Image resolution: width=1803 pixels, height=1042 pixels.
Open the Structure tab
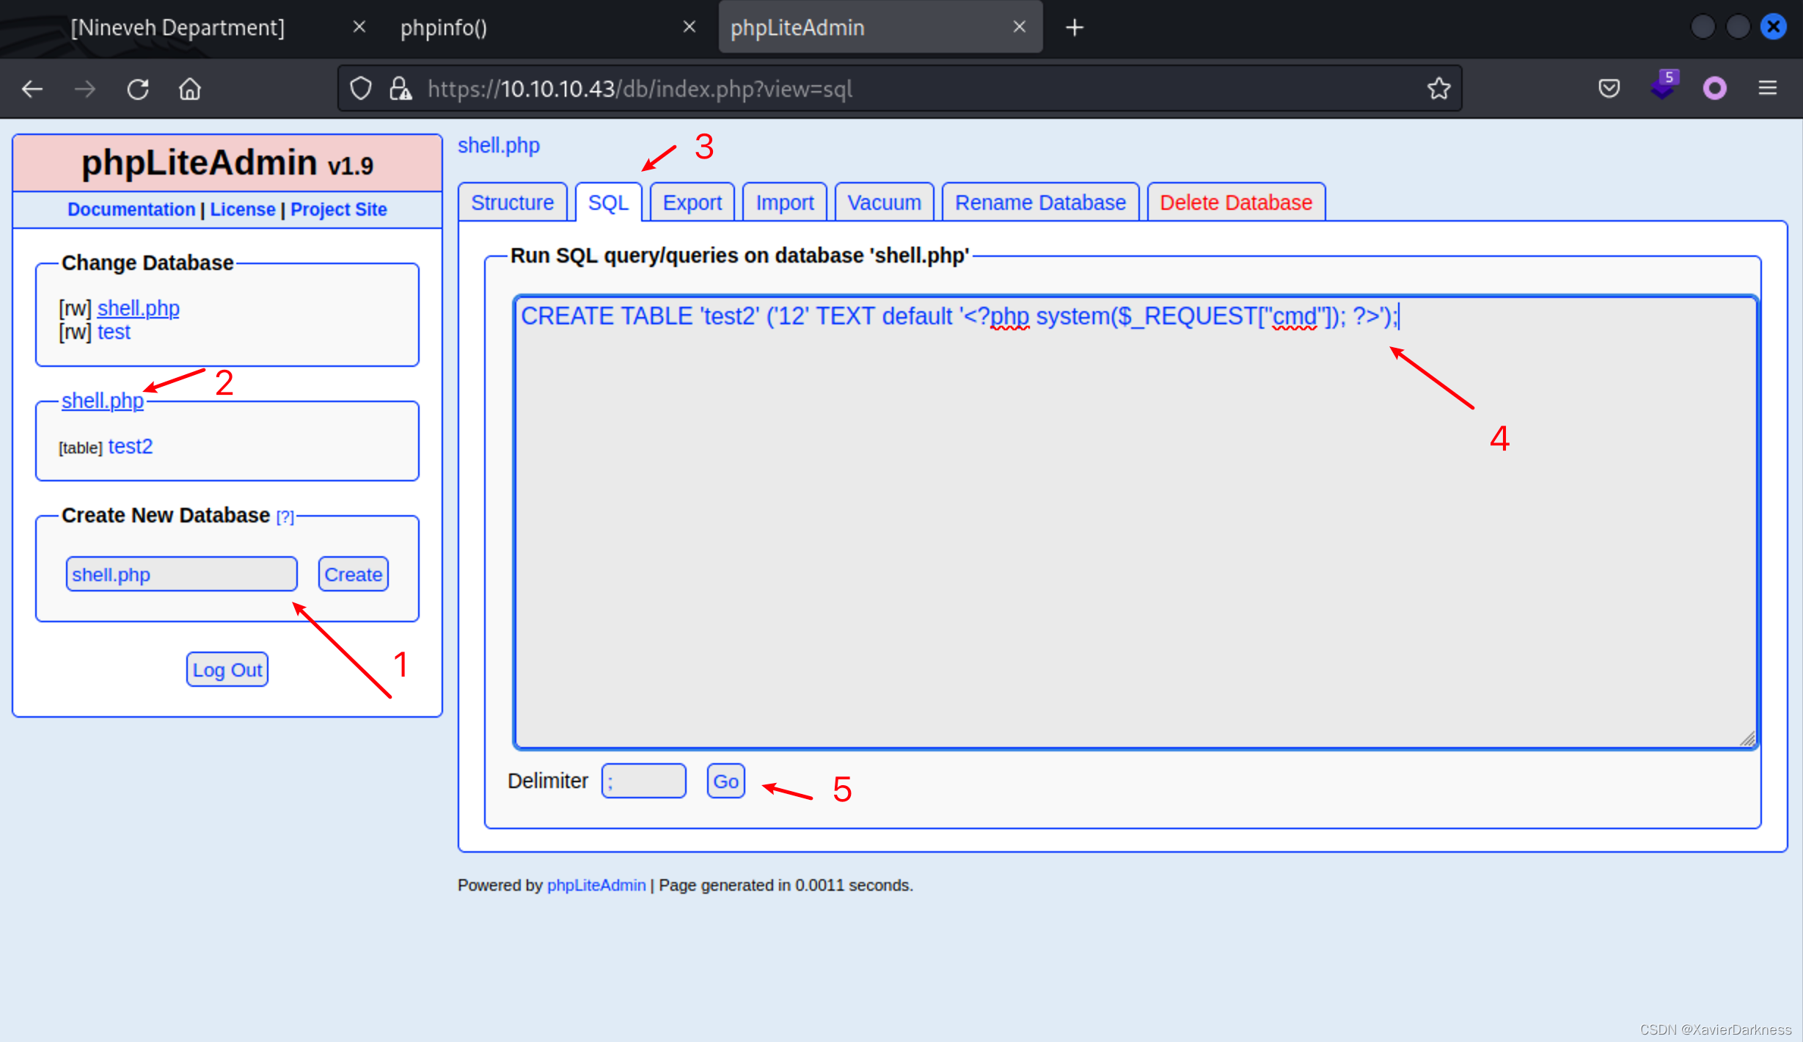[512, 203]
